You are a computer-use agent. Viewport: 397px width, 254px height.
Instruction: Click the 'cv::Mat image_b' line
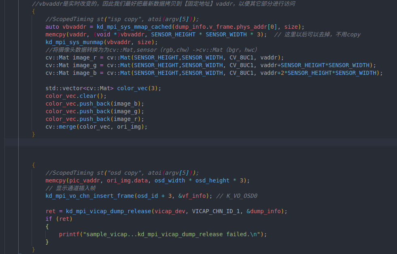[214, 73]
